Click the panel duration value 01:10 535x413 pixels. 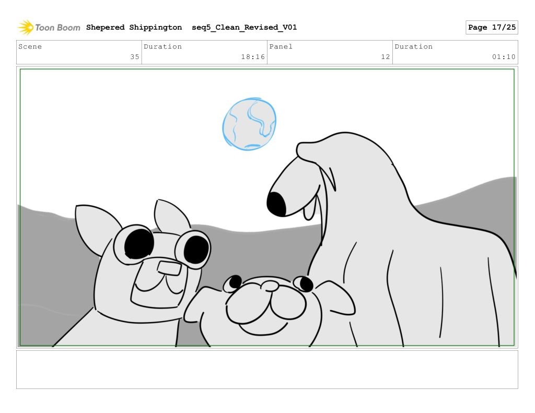[504, 57]
